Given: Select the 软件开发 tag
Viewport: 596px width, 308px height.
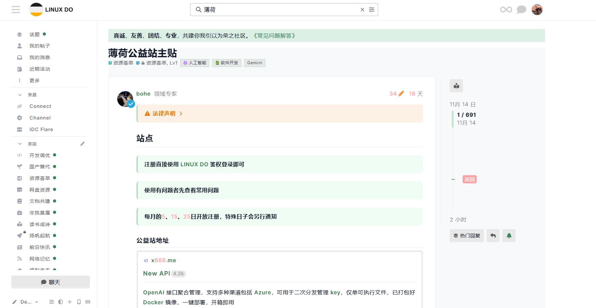Looking at the screenshot, I should 227,63.
